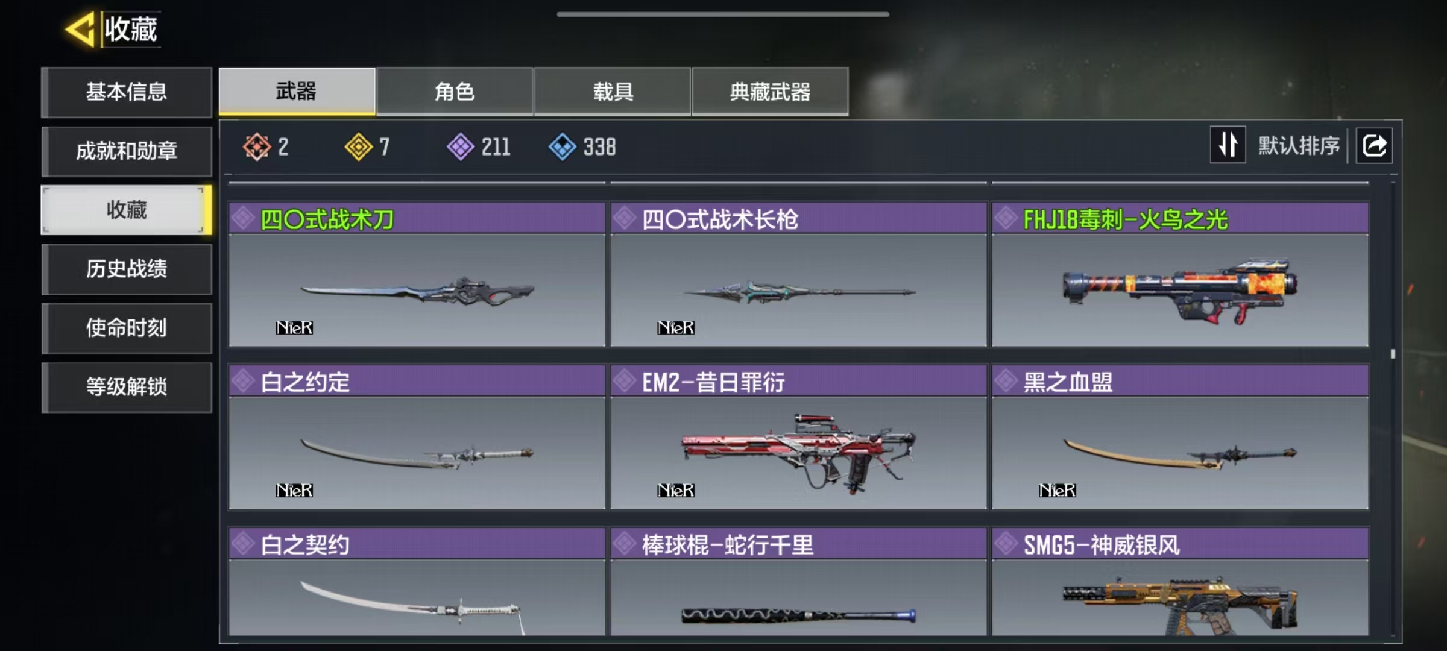Select the purple epic rarity icon
This screenshot has width=1447, height=651.
461,146
